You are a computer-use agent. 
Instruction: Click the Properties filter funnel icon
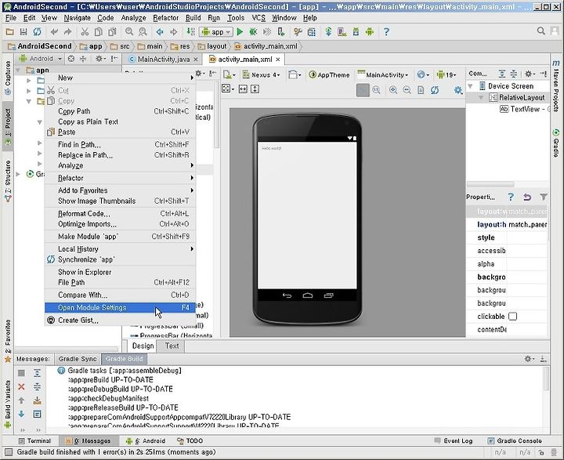tap(544, 197)
